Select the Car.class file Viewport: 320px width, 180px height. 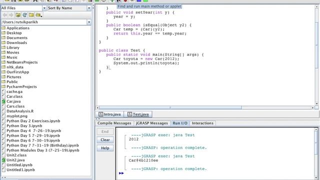click(14, 96)
